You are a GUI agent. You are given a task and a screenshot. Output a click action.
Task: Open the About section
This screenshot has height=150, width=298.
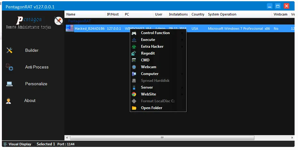[30, 101]
